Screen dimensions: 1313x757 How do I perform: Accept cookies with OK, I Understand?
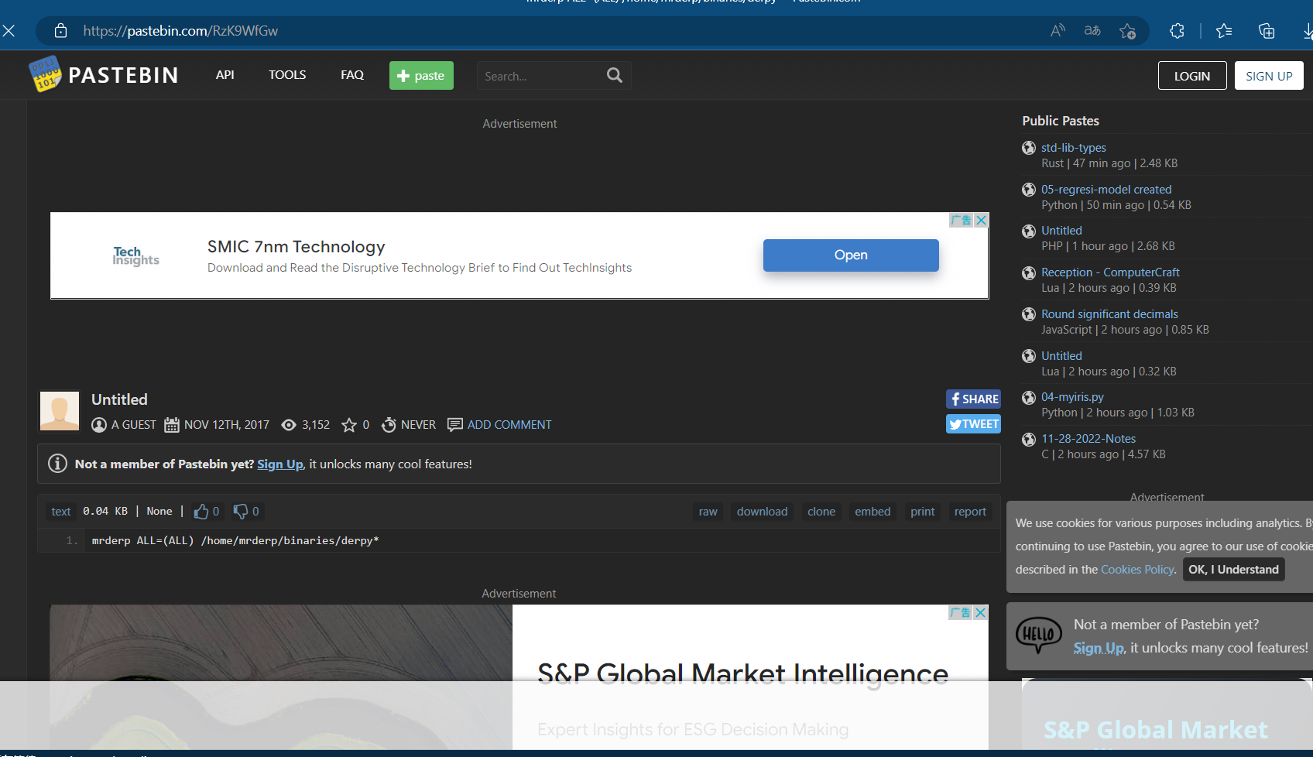tap(1233, 570)
